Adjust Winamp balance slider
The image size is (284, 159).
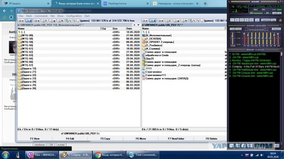coord(268,13)
